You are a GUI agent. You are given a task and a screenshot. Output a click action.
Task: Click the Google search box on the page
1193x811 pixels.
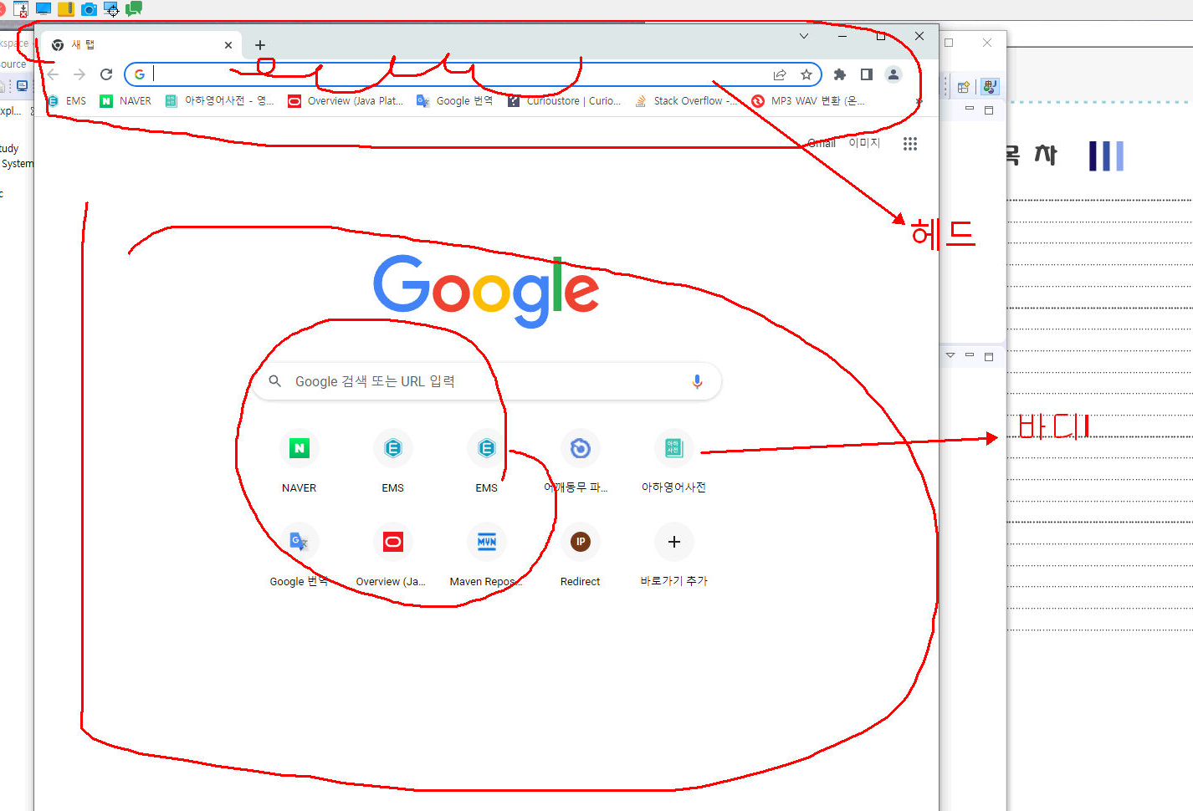click(x=486, y=381)
